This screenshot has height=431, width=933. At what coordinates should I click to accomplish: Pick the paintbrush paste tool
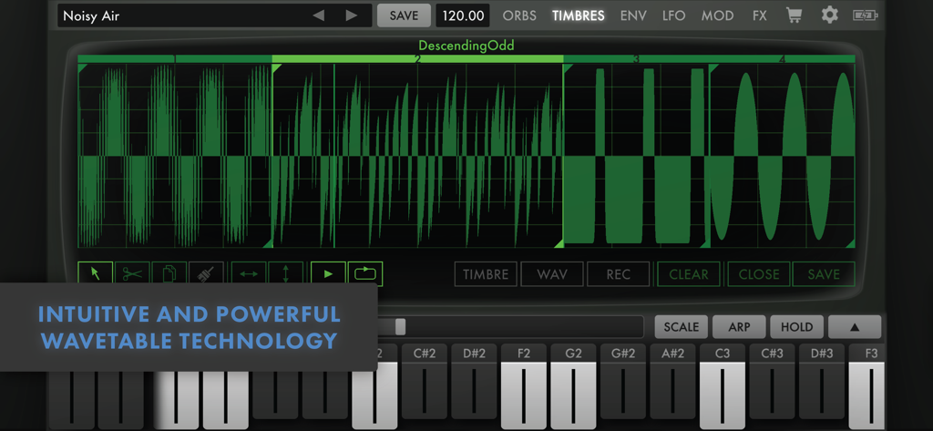pyautogui.click(x=207, y=273)
